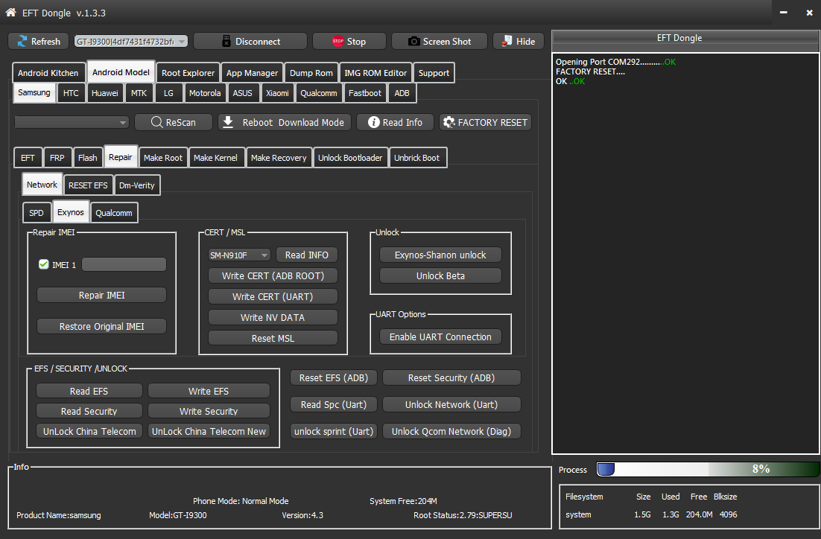Switch to the Root Explorer tab
The image size is (821, 539).
pos(188,73)
